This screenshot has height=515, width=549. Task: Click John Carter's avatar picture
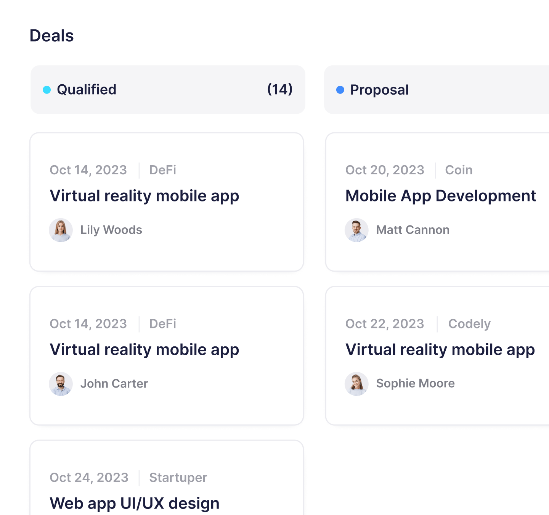[x=61, y=384]
